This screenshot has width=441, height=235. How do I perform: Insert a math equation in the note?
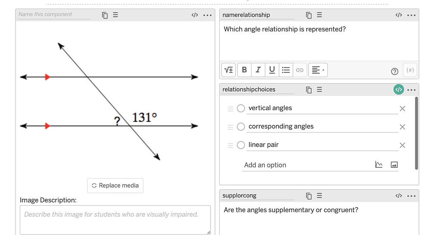click(x=229, y=70)
